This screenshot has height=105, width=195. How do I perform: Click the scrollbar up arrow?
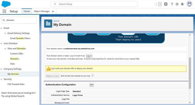point(190,35)
